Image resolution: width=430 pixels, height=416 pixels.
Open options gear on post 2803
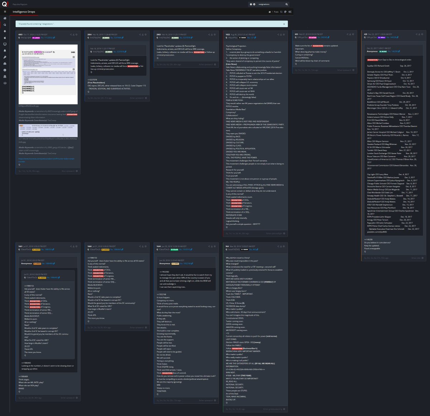click(x=215, y=35)
